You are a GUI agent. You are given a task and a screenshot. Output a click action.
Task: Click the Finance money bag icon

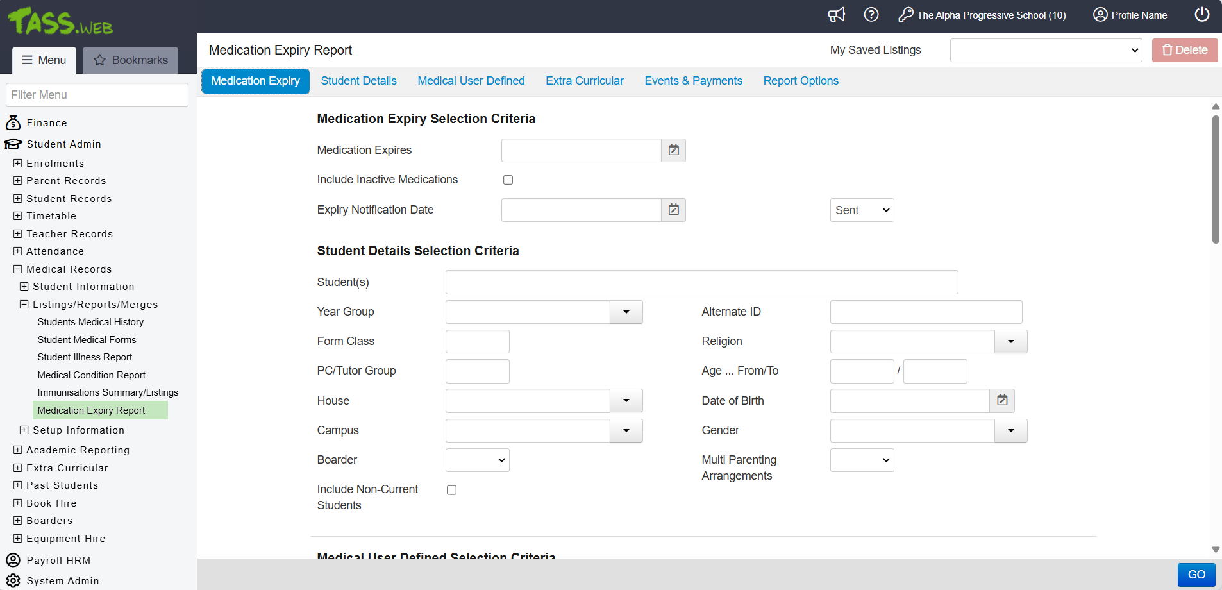(x=13, y=123)
